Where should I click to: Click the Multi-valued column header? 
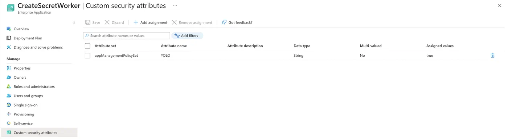370,46
